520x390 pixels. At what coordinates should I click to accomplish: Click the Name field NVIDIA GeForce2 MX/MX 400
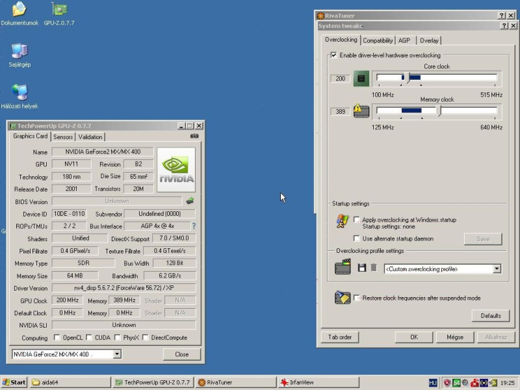point(103,152)
